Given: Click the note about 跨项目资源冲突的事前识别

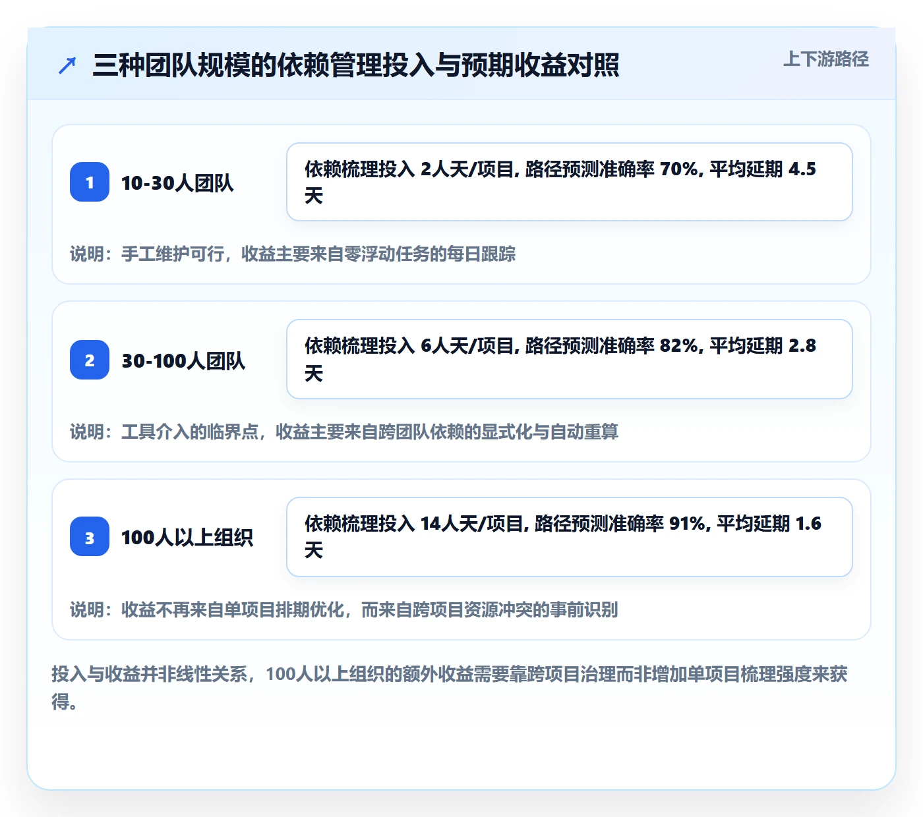Looking at the screenshot, I should 344,609.
